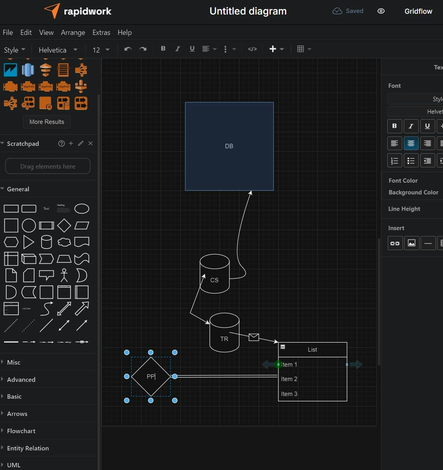The width and height of the screenshot is (443, 470).
Task: Select the cylinder shape in General
Action: pyautogui.click(x=46, y=242)
